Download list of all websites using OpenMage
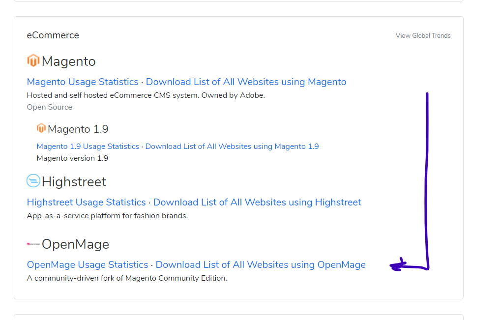This screenshot has height=320, width=500. pyautogui.click(x=261, y=265)
